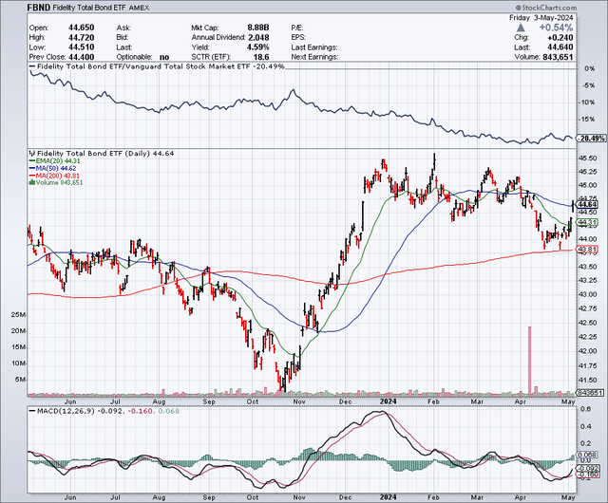Click the 44.31 EMA price tag
The image size is (608, 503).
pos(587,222)
